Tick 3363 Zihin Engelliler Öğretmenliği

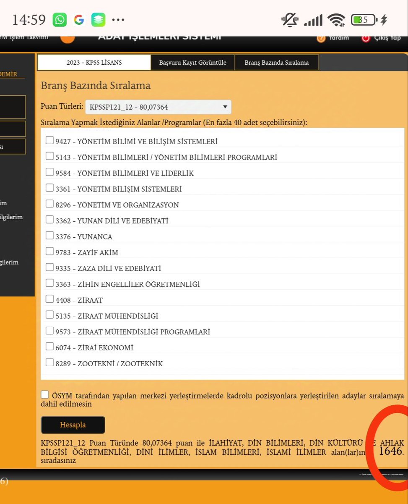pos(49,283)
